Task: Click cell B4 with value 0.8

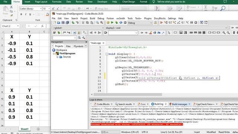Action: tap(29, 57)
